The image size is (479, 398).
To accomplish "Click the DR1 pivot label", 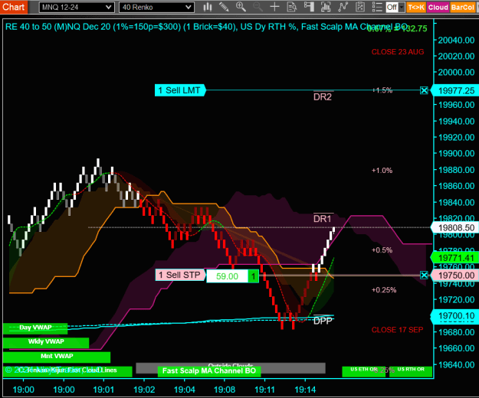I will 323,219.
